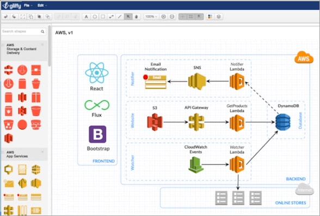Select the Connector tool icon
Viewport: 320px width, 216px height.
tap(111, 17)
